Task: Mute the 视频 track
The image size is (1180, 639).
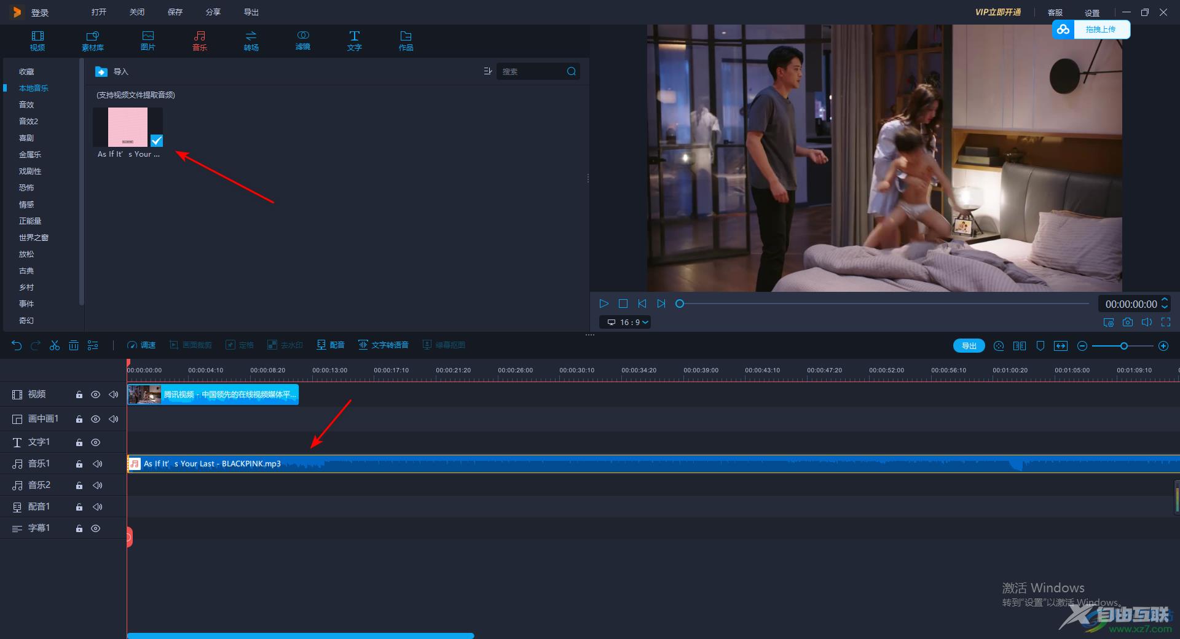Action: pyautogui.click(x=114, y=395)
